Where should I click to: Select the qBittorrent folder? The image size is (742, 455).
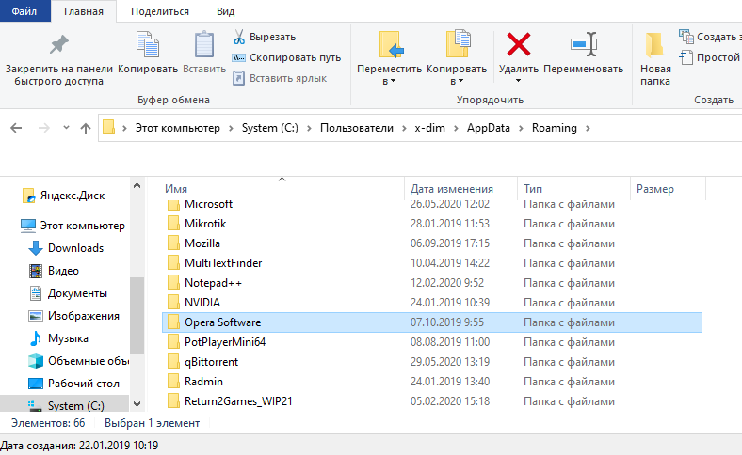click(x=432, y=362)
